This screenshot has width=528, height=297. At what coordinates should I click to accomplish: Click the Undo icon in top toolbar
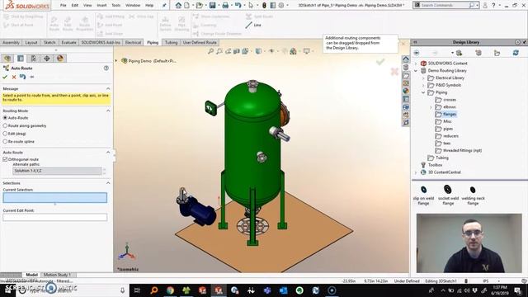(238, 5)
